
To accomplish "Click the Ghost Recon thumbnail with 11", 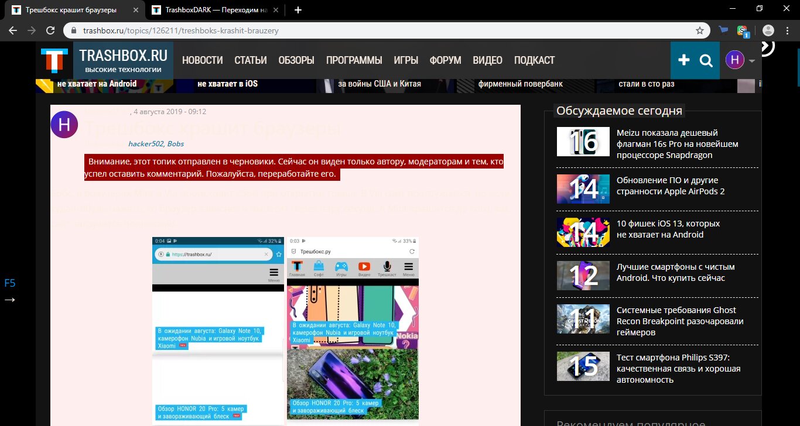I will [583, 318].
